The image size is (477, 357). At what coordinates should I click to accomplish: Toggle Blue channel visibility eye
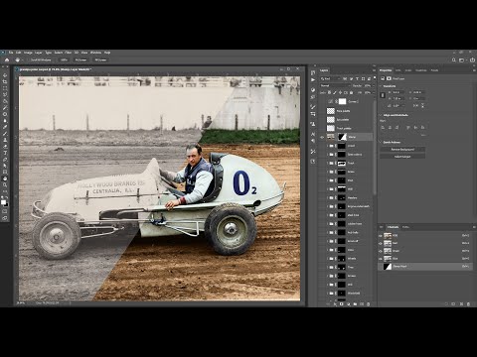point(381,259)
